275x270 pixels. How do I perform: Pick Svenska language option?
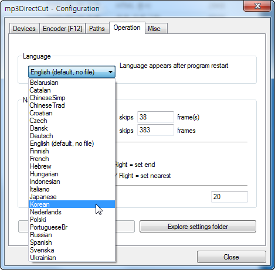point(72,250)
